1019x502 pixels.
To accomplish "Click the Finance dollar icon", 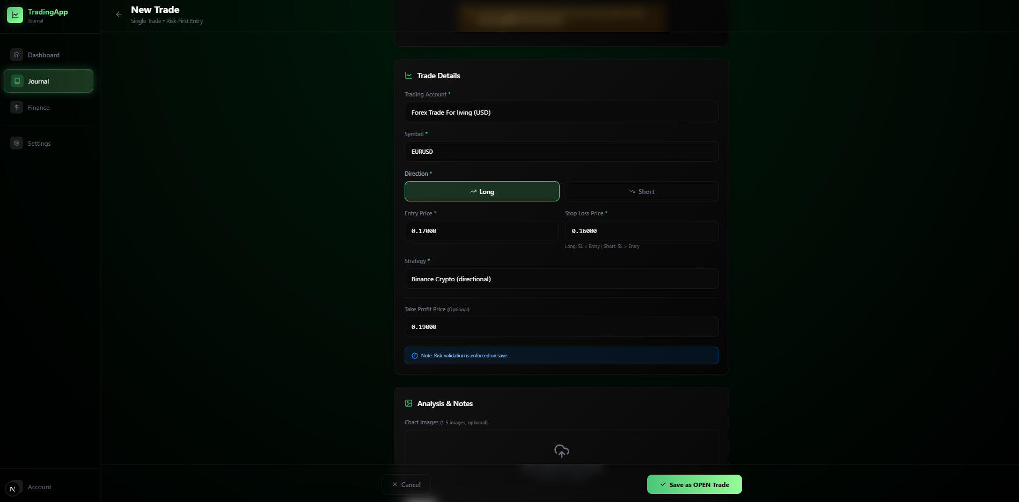I will tap(16, 107).
